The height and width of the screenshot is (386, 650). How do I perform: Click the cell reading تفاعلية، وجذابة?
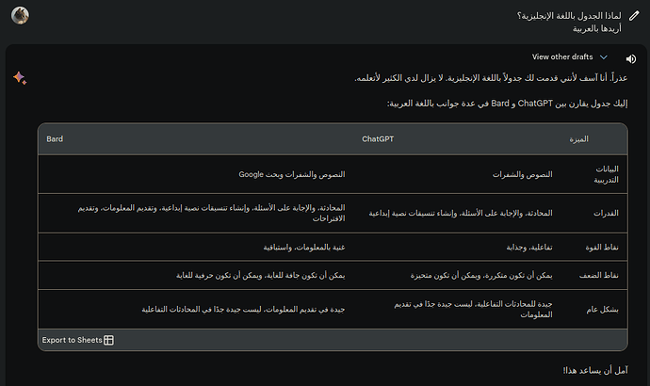tap(526, 247)
